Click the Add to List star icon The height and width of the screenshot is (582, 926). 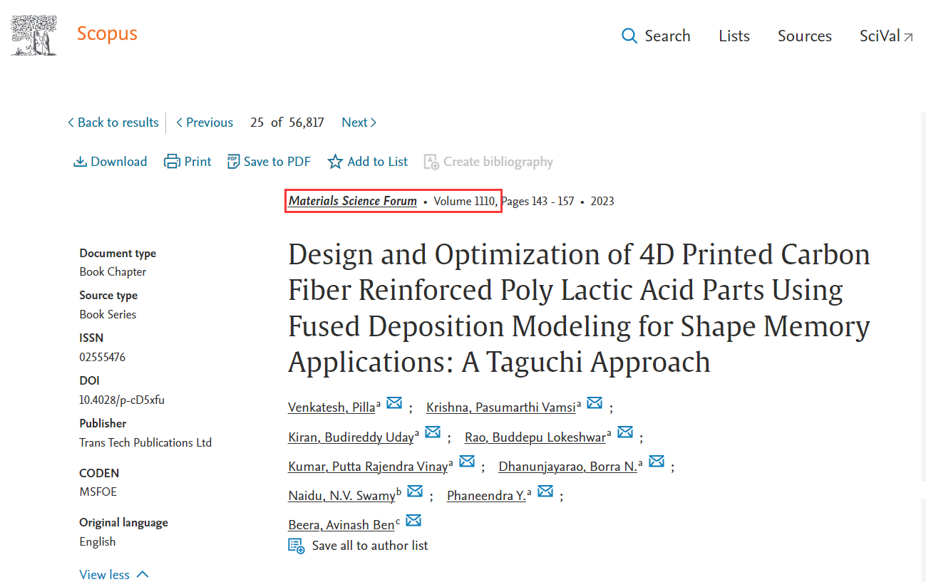(335, 162)
